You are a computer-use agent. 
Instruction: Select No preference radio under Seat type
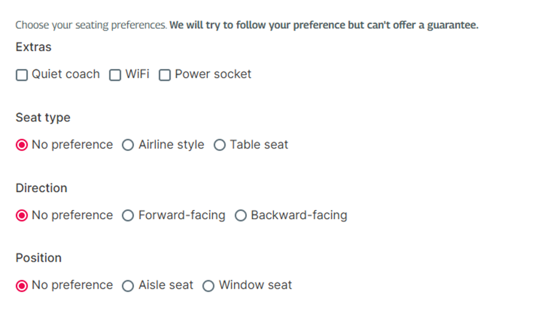click(22, 145)
